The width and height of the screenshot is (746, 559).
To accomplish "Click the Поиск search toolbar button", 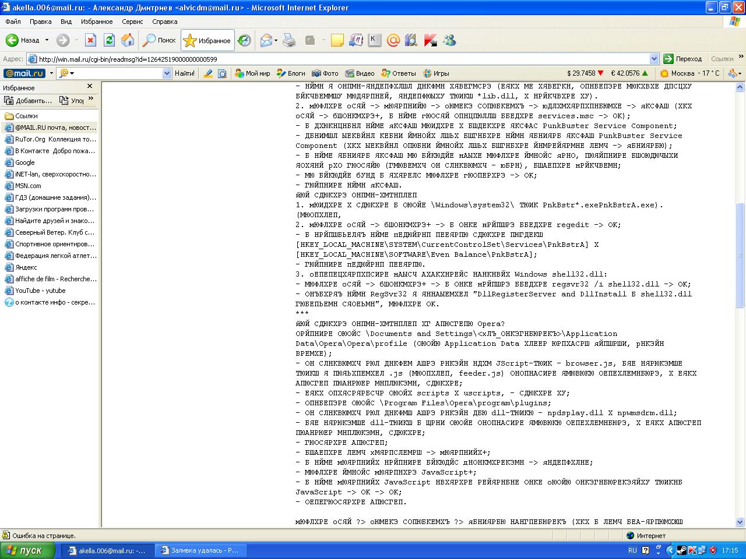I will point(159,40).
